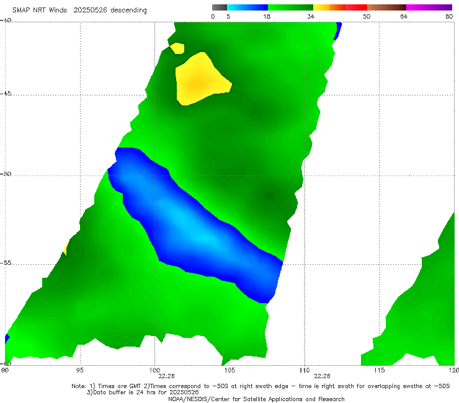Click the gray segment of the wind color bar
This screenshot has height=403, width=459.
pos(219,7)
